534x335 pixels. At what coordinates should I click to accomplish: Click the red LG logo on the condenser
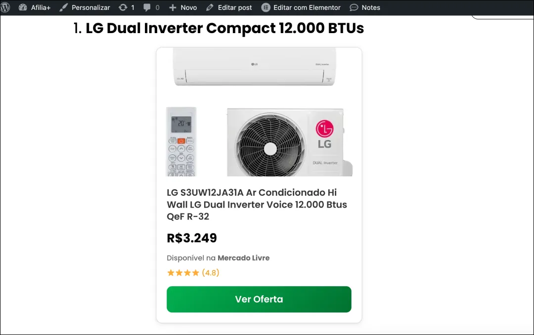(x=324, y=129)
